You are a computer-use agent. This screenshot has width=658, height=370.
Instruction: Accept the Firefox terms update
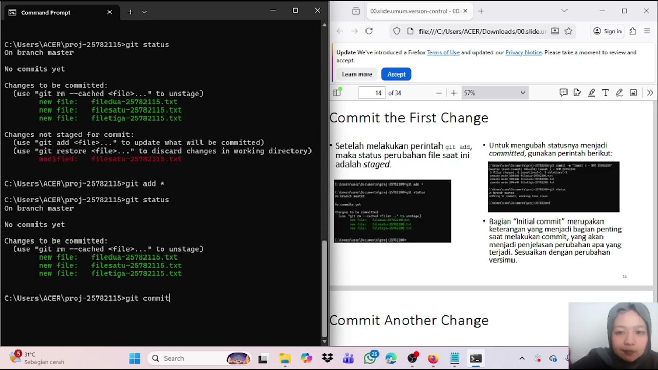point(396,74)
